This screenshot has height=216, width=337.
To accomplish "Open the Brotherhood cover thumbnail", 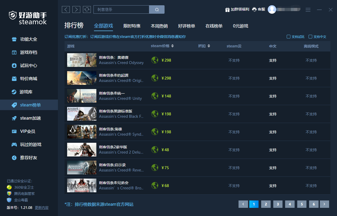I will [x=82, y=185].
